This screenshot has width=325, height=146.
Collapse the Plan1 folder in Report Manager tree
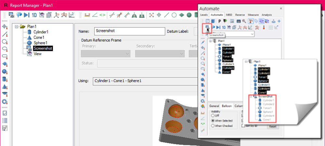coord(17,27)
